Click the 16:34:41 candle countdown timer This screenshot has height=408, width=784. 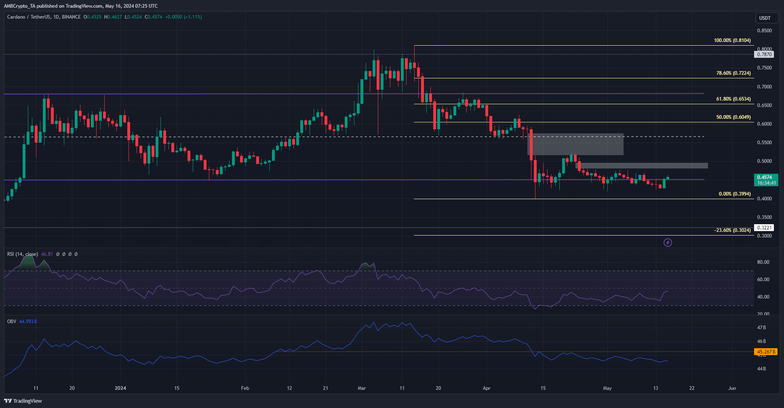(x=766, y=183)
